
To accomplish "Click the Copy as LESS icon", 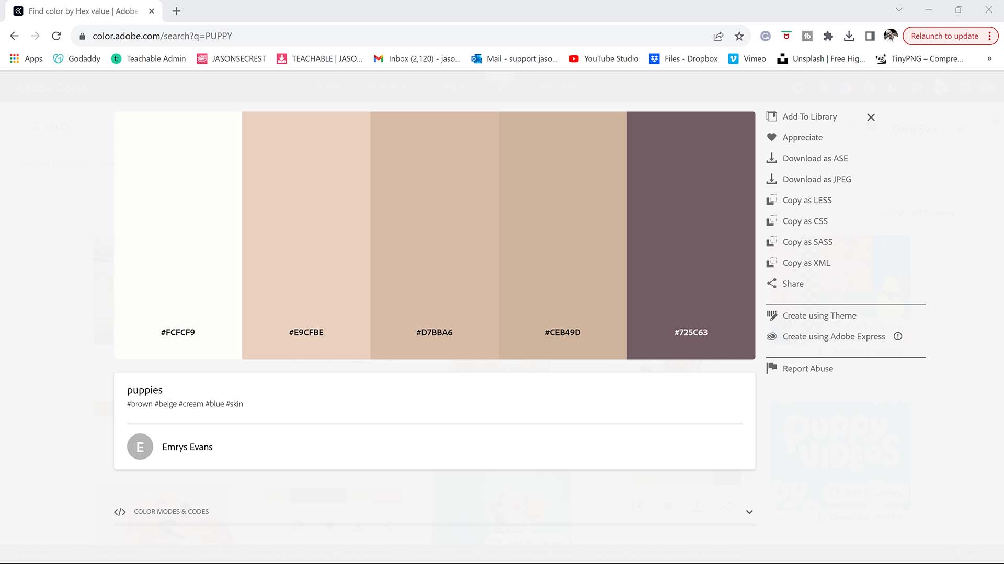I will coord(771,200).
